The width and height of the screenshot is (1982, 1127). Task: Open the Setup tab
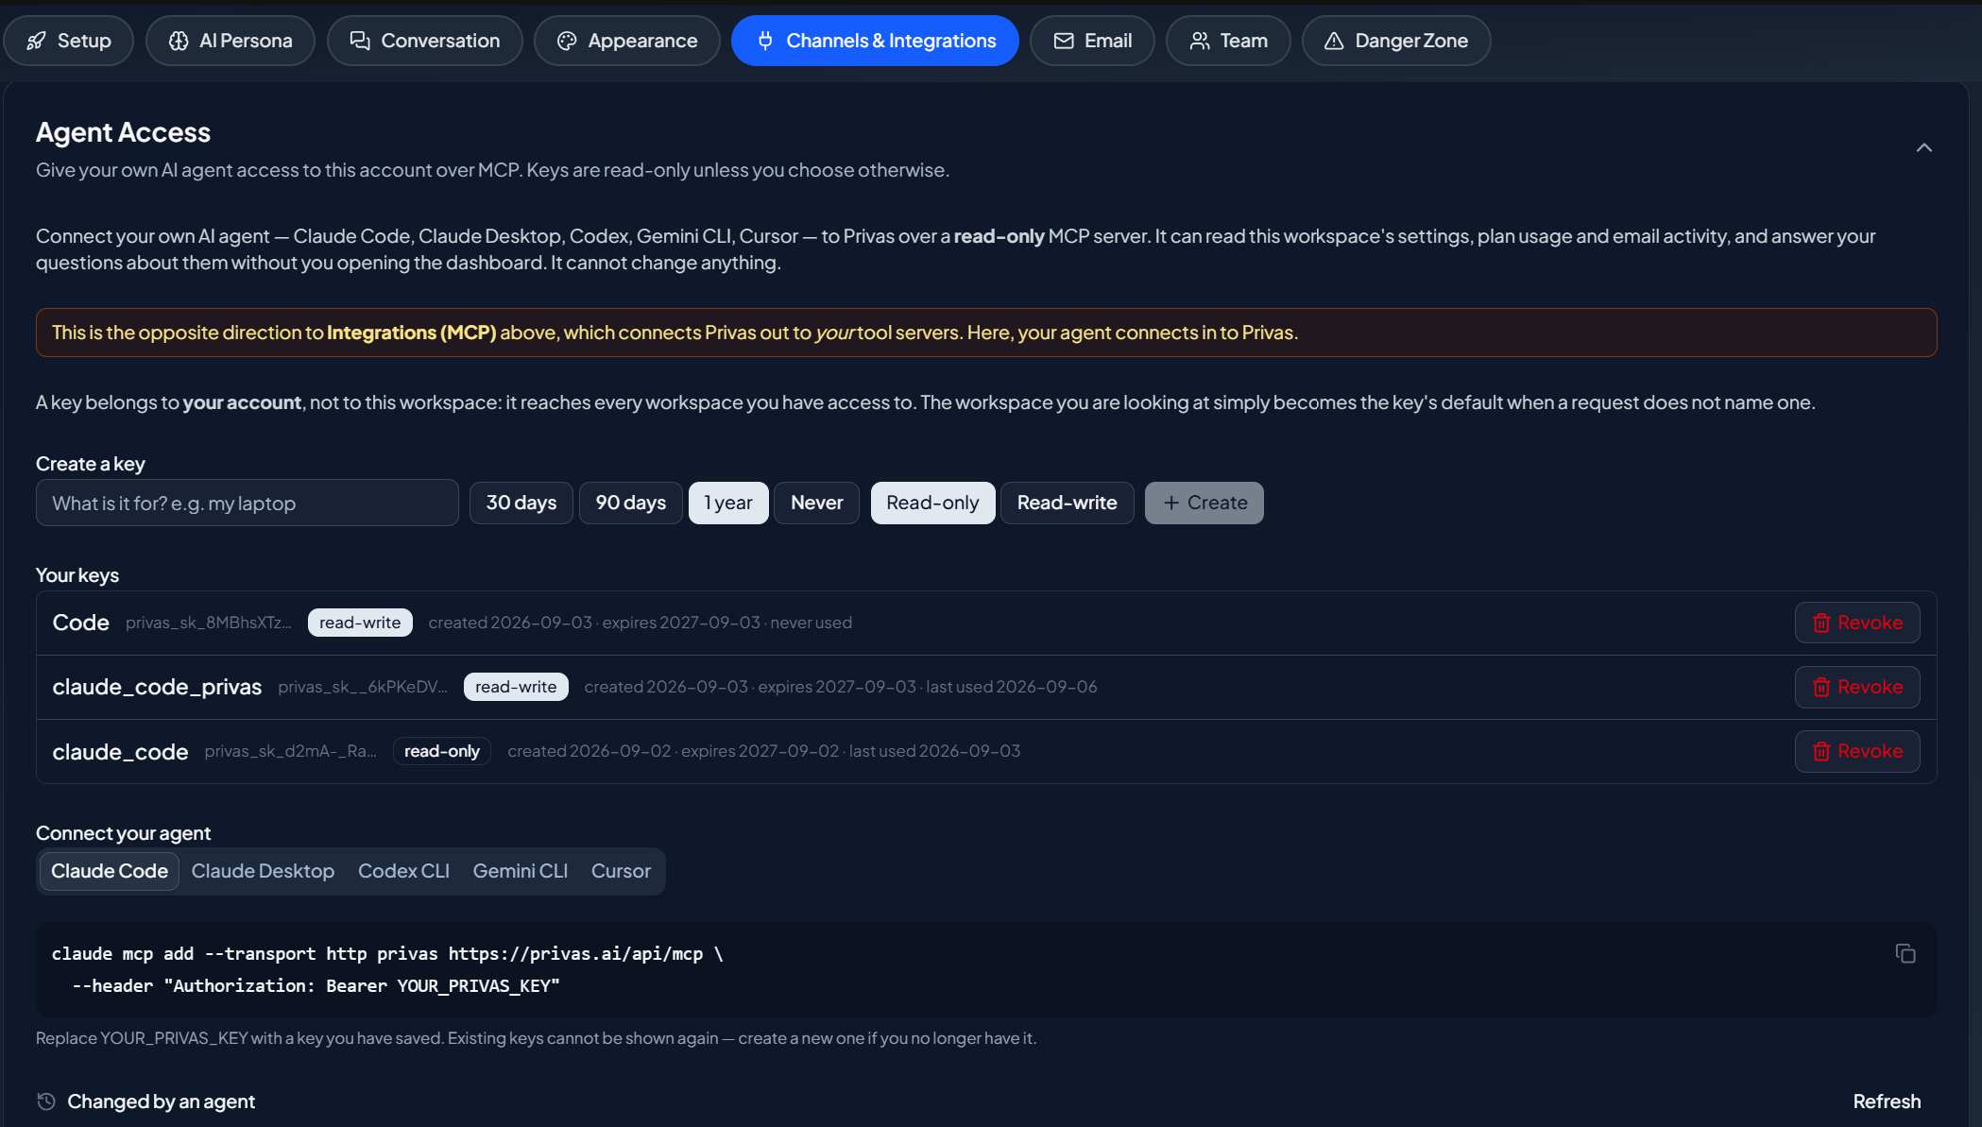(68, 41)
